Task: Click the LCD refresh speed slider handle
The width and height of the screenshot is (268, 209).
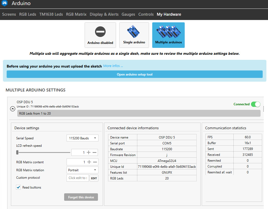Action: pos(18,152)
